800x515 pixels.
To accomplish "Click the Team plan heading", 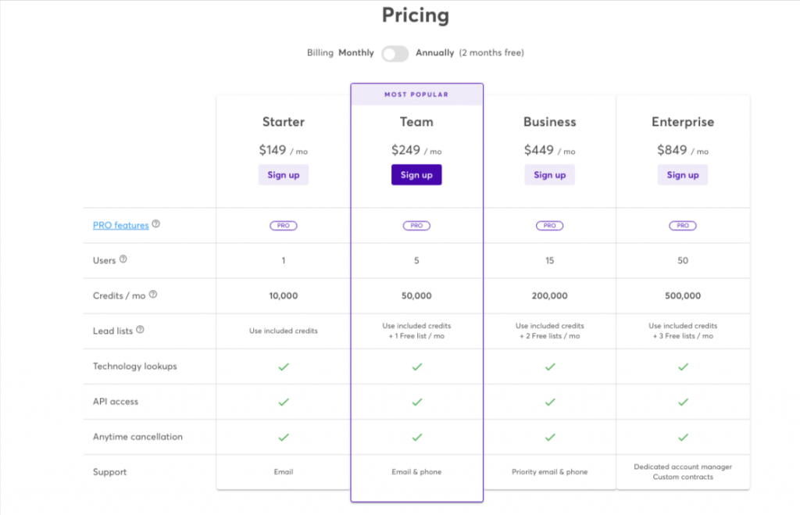I will 416,122.
